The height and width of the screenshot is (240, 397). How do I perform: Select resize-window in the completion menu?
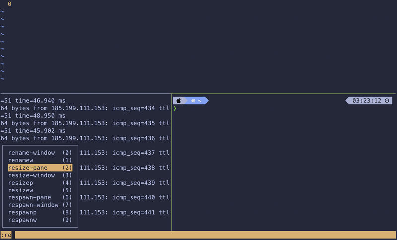pos(40,175)
